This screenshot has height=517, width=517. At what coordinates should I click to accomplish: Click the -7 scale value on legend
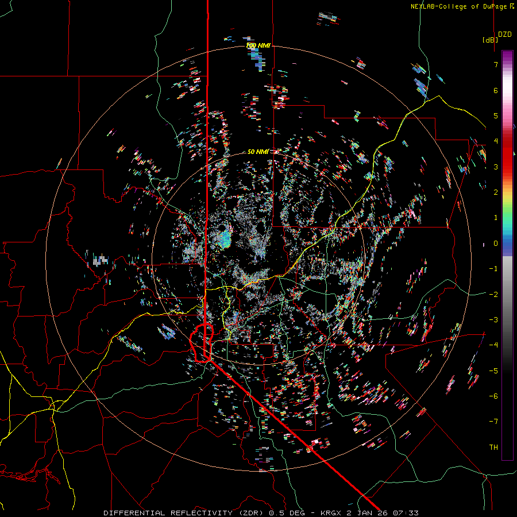coord(493,422)
